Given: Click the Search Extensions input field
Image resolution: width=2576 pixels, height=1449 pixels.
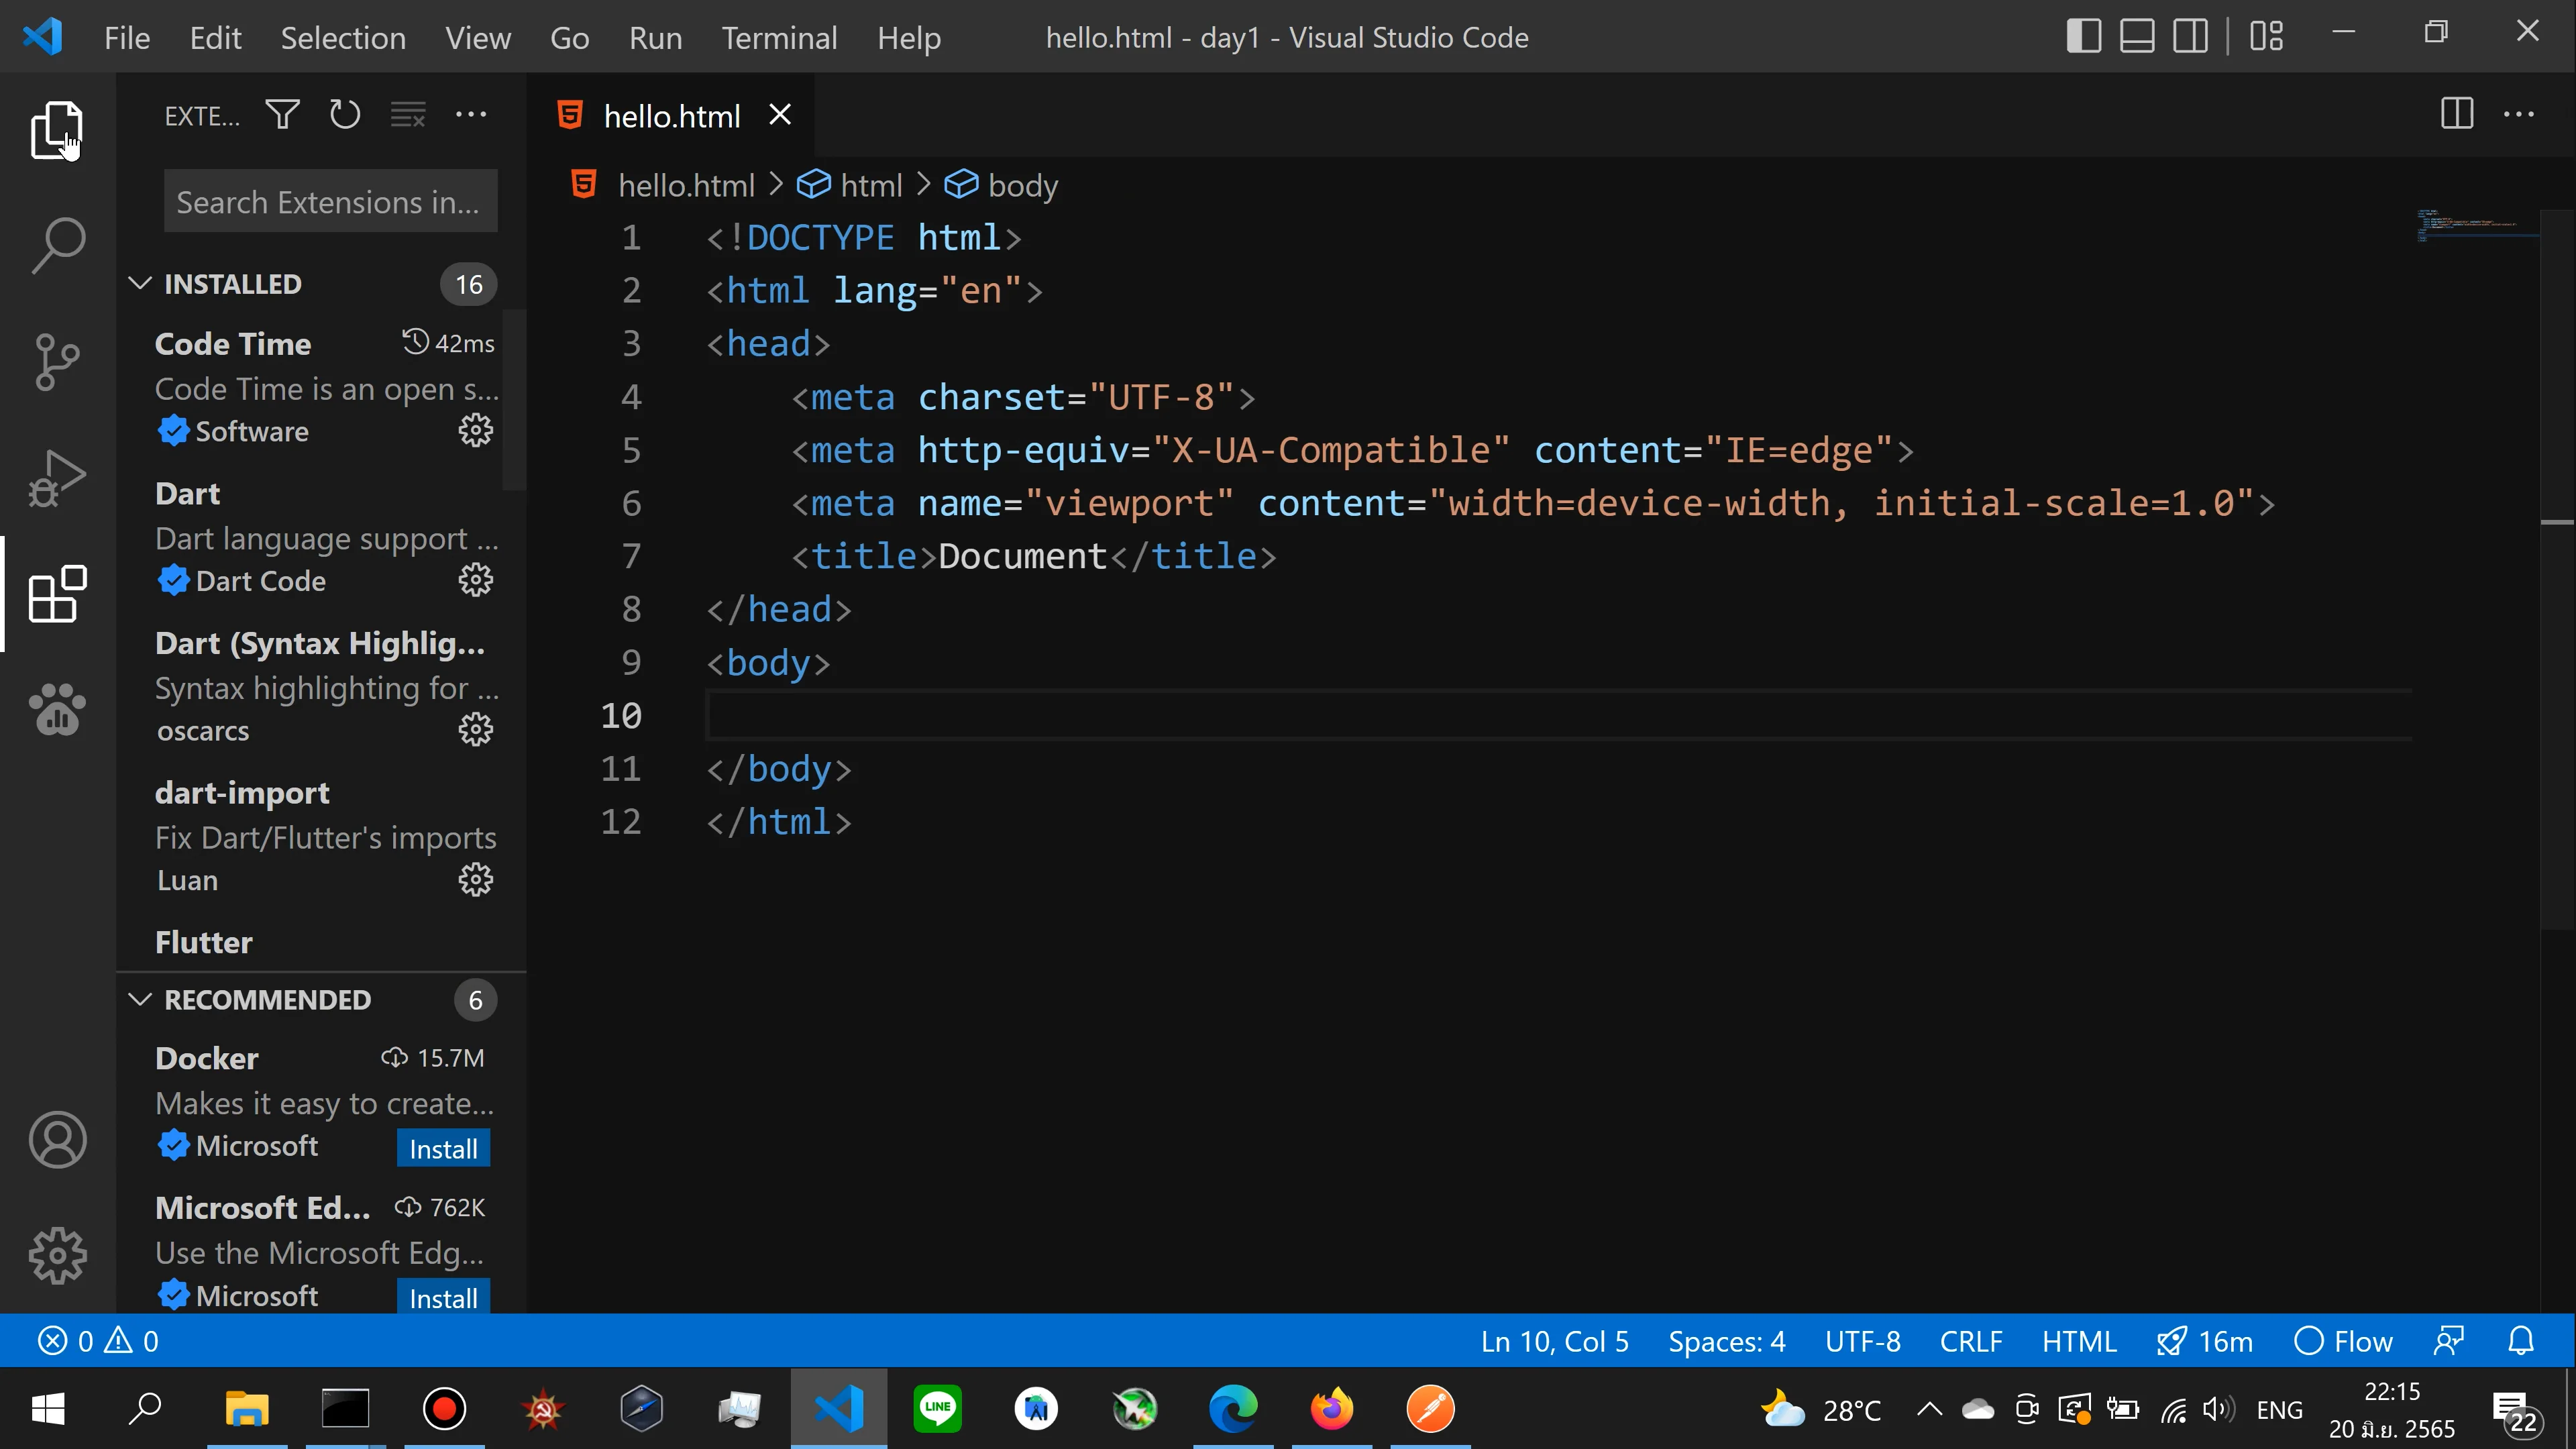Looking at the screenshot, I should coord(330,202).
